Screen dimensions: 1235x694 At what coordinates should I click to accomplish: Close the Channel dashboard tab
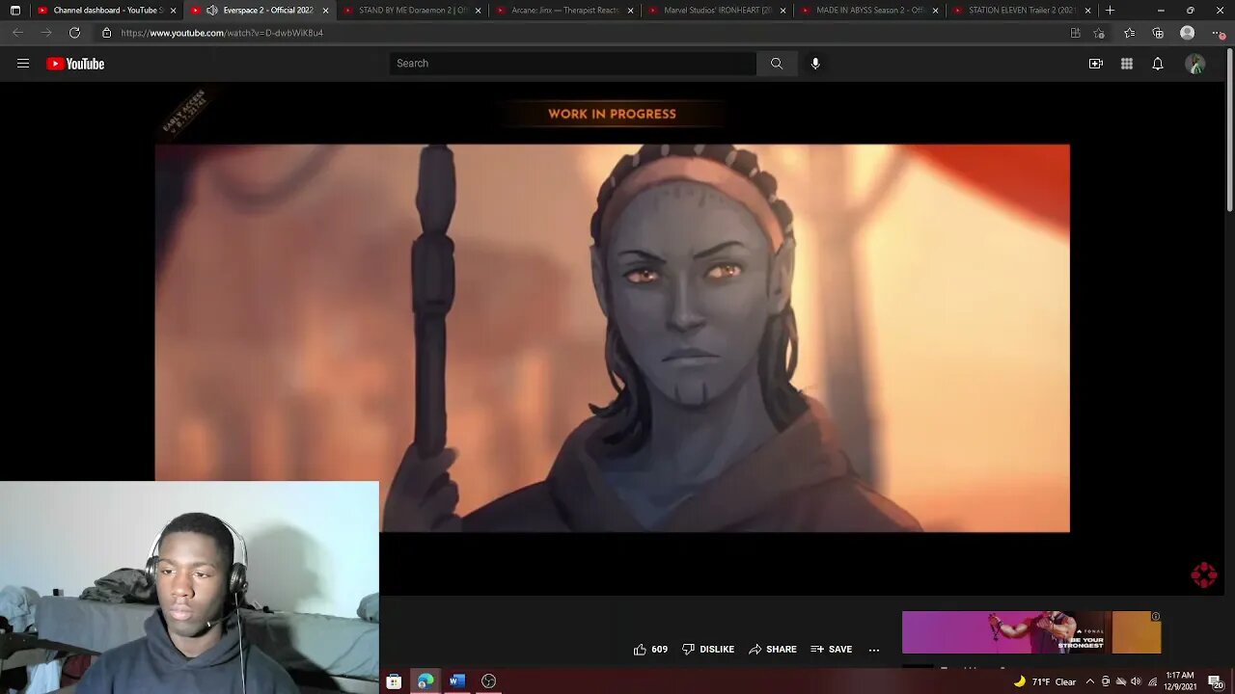173,11
